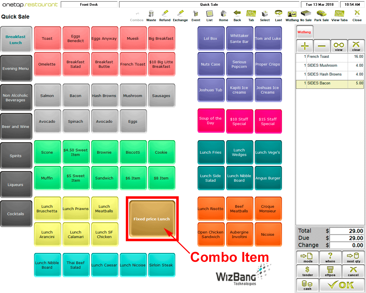Select the Liqueurs category

pyautogui.click(x=16, y=185)
